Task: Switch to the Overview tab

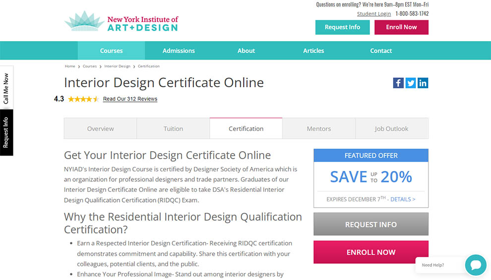Action: click(x=100, y=128)
